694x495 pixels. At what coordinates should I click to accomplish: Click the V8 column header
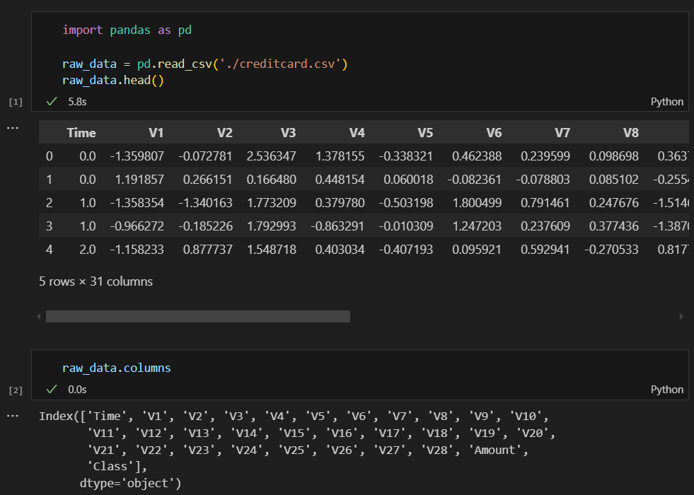[x=630, y=133]
